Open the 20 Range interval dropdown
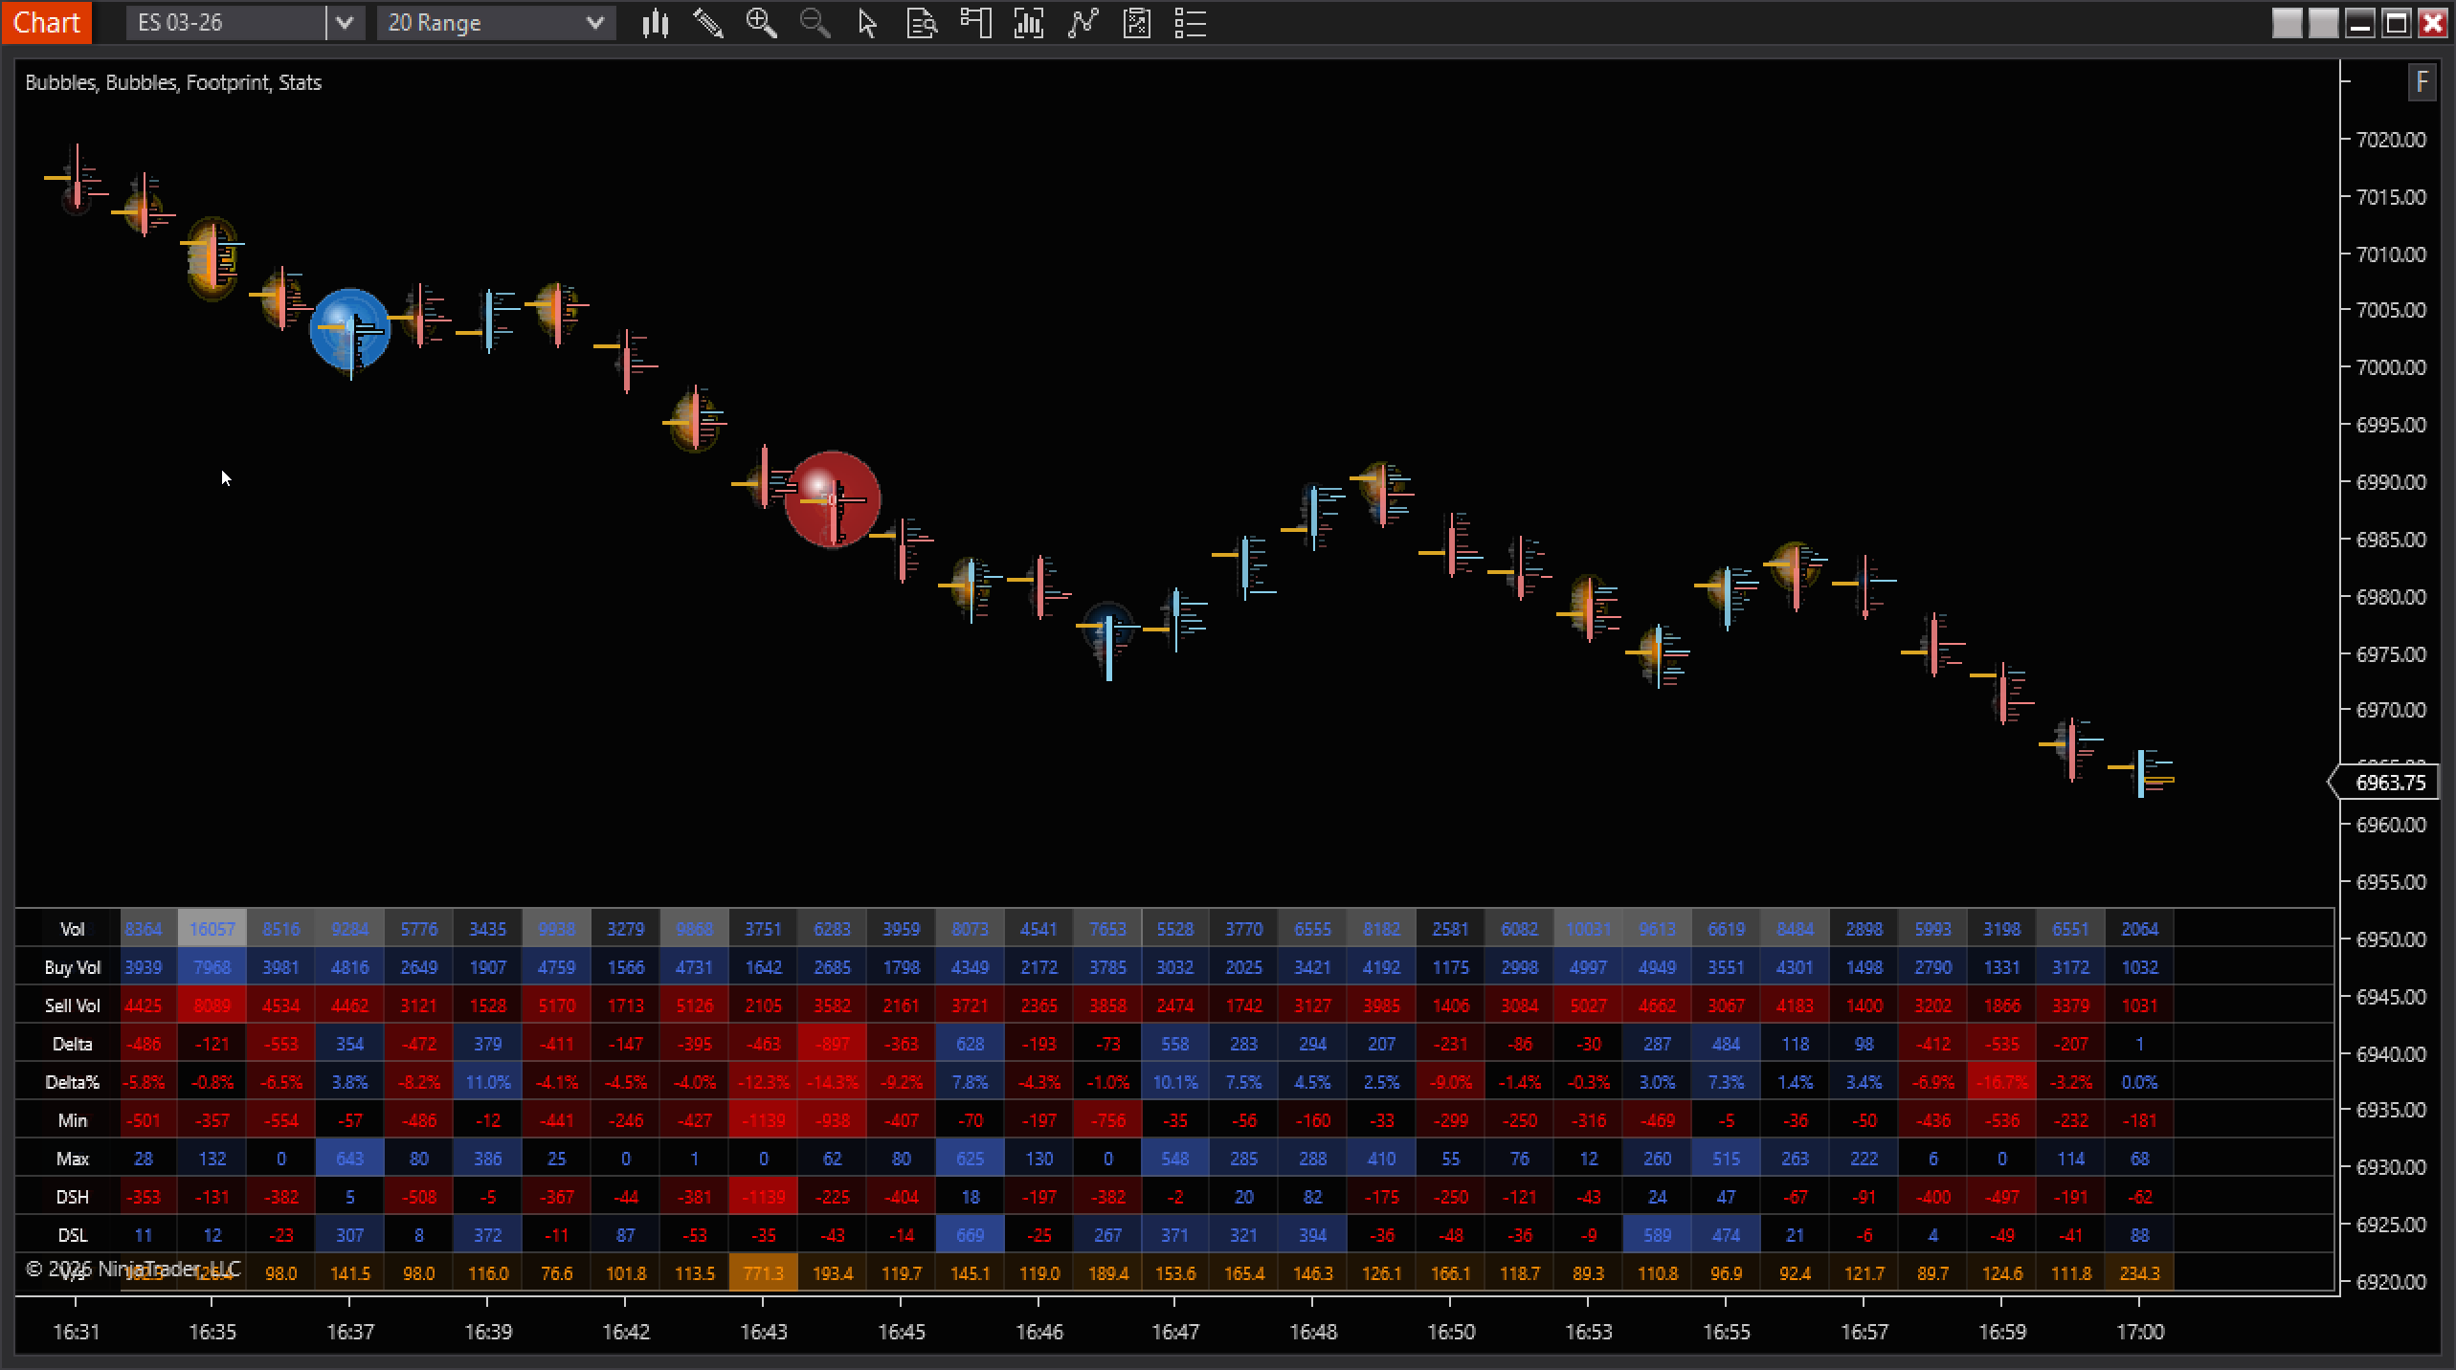The width and height of the screenshot is (2456, 1370). 496,23
